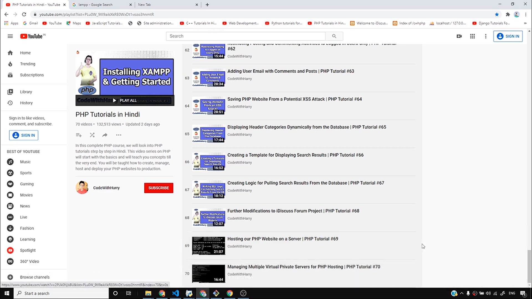The image size is (532, 299).
Task: Click the Browse channels plus icon
Action: pos(10,277)
